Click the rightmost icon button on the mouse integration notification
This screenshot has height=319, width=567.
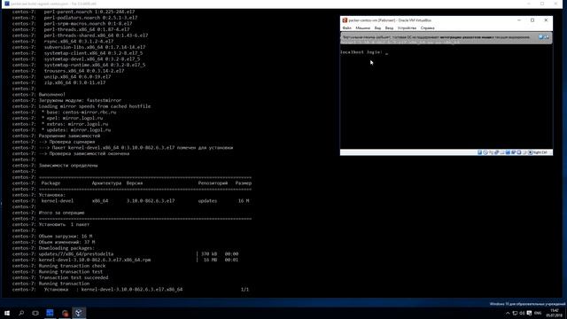pos(547,37)
